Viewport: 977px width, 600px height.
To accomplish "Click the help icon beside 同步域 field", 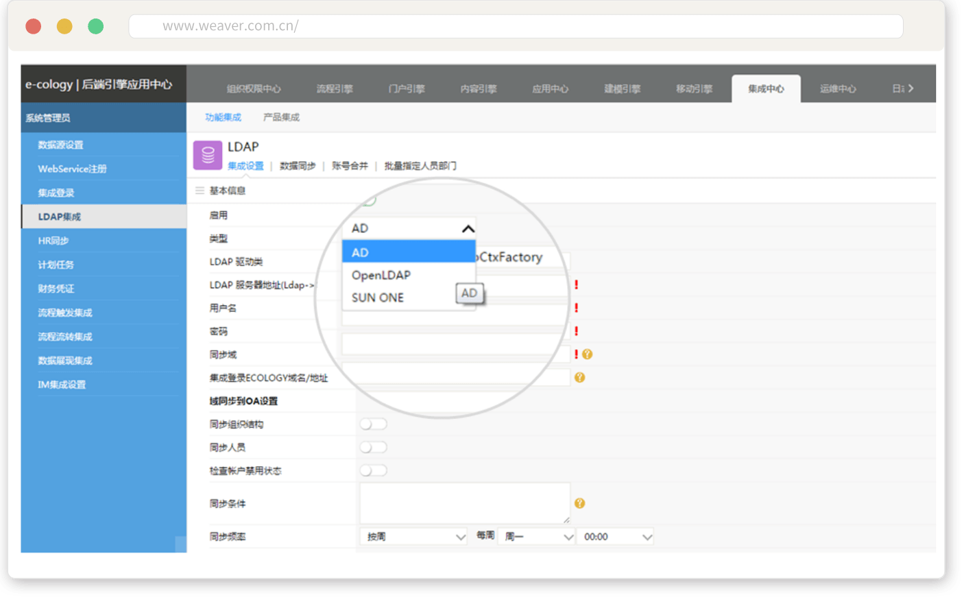I will pos(588,355).
